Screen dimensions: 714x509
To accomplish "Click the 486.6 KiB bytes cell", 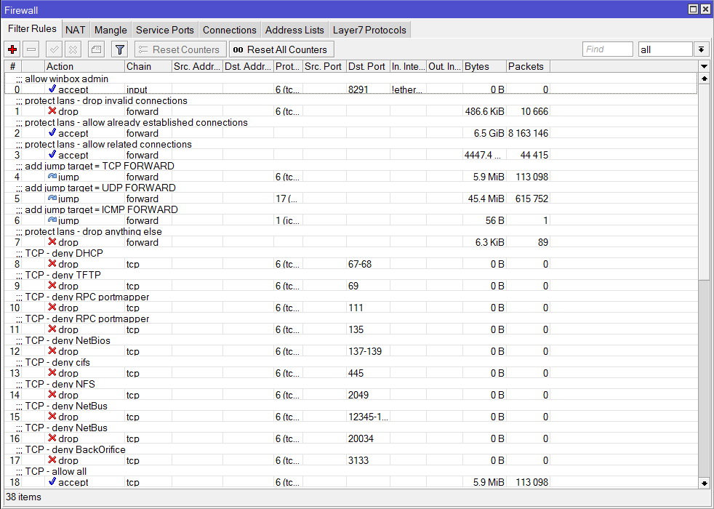I will 484,111.
